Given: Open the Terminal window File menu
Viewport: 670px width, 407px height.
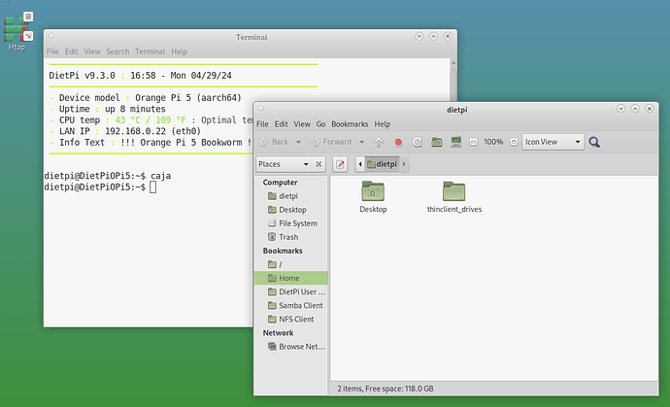Looking at the screenshot, I should pos(52,51).
